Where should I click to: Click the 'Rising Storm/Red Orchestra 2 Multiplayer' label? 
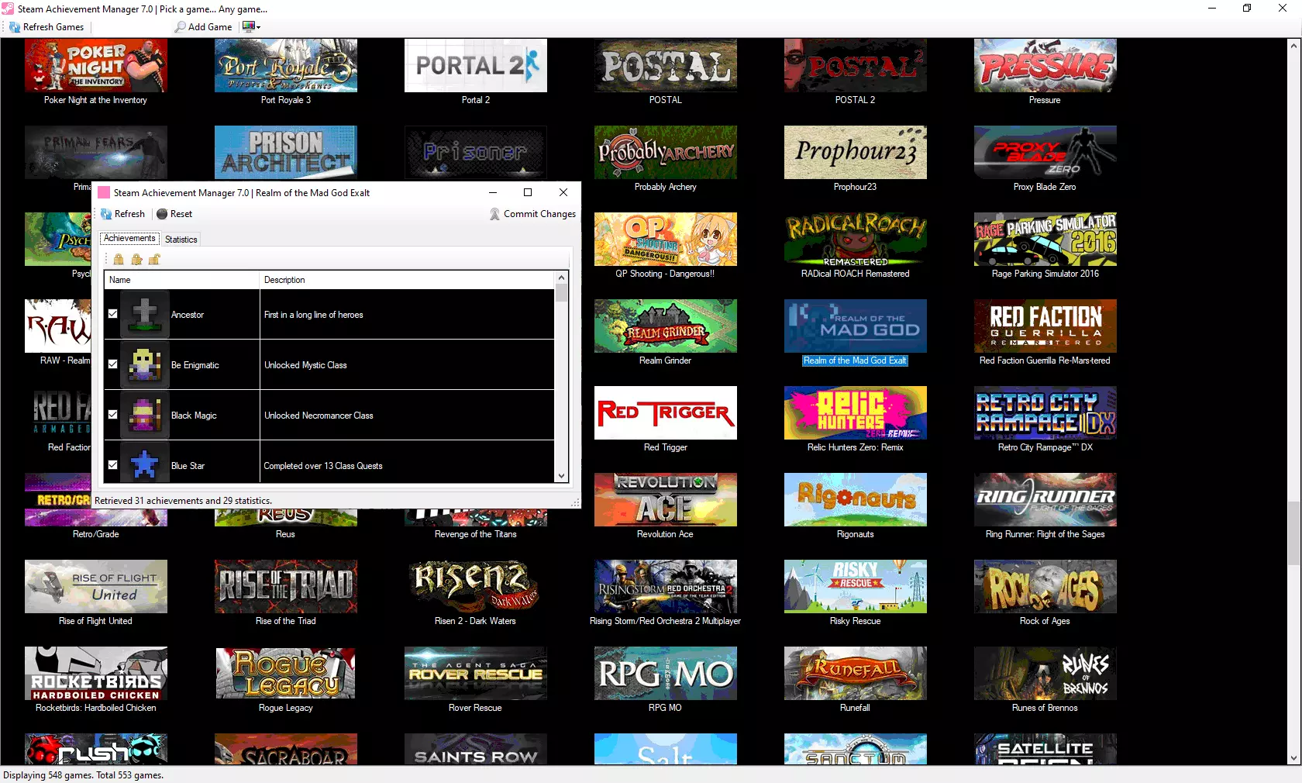665,621
